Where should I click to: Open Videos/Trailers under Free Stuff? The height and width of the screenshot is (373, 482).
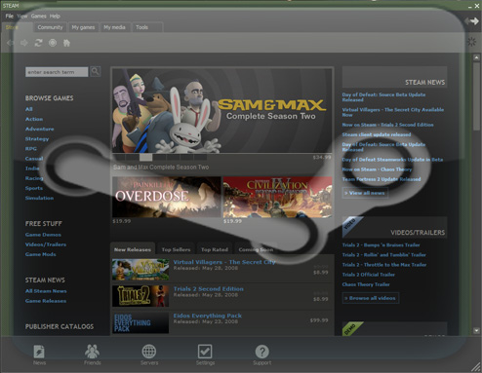point(46,244)
